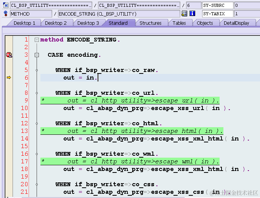This screenshot has height=198, width=260.
Task: Click the SY-SUBRC value field showing 0
Action: pyautogui.click(x=247, y=5)
